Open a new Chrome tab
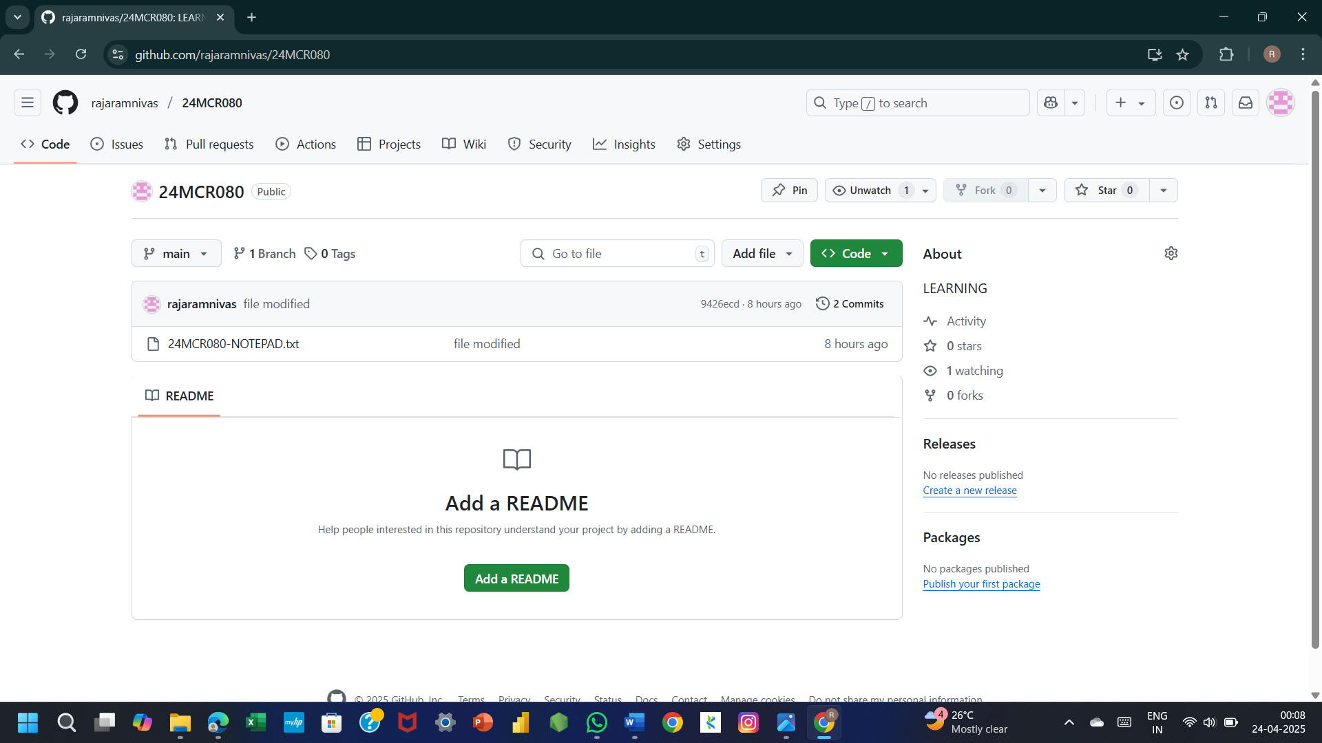The width and height of the screenshot is (1322, 743). [x=251, y=17]
